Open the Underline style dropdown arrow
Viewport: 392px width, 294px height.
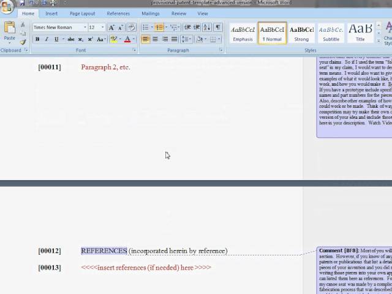(63, 39)
